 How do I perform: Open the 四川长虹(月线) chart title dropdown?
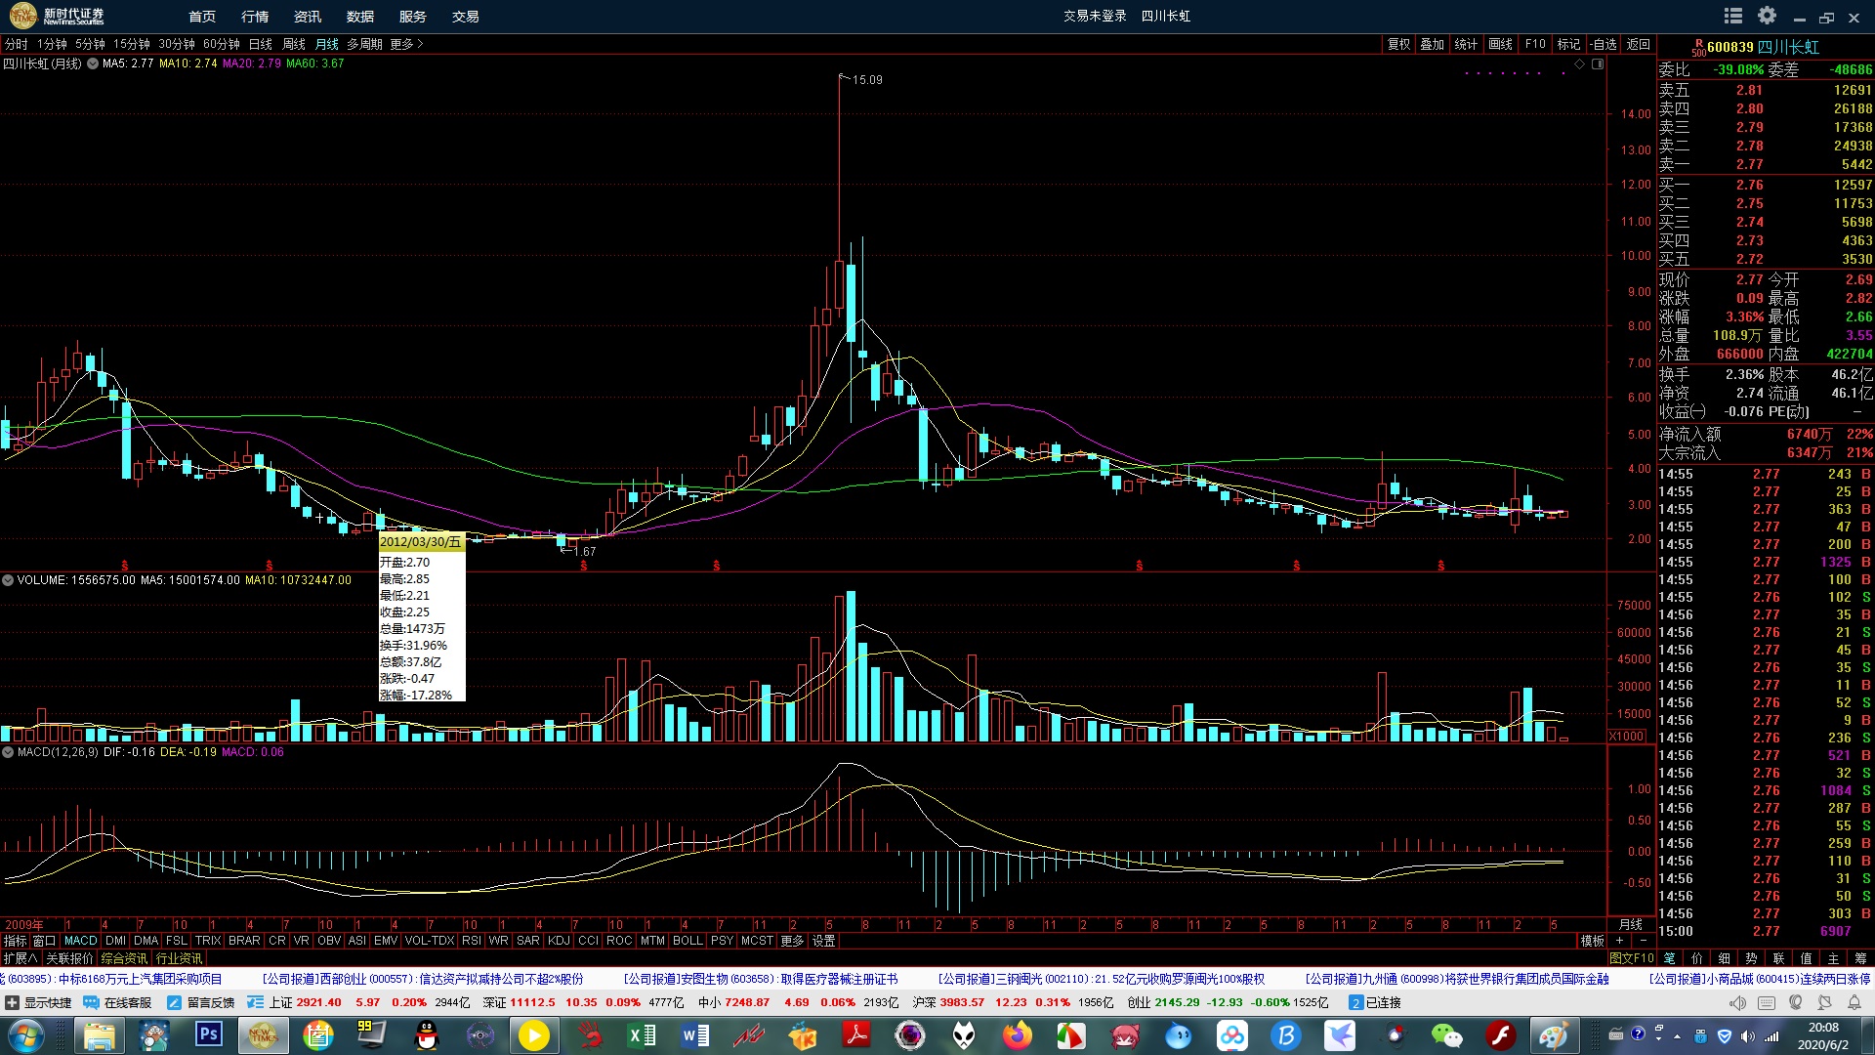(x=93, y=63)
